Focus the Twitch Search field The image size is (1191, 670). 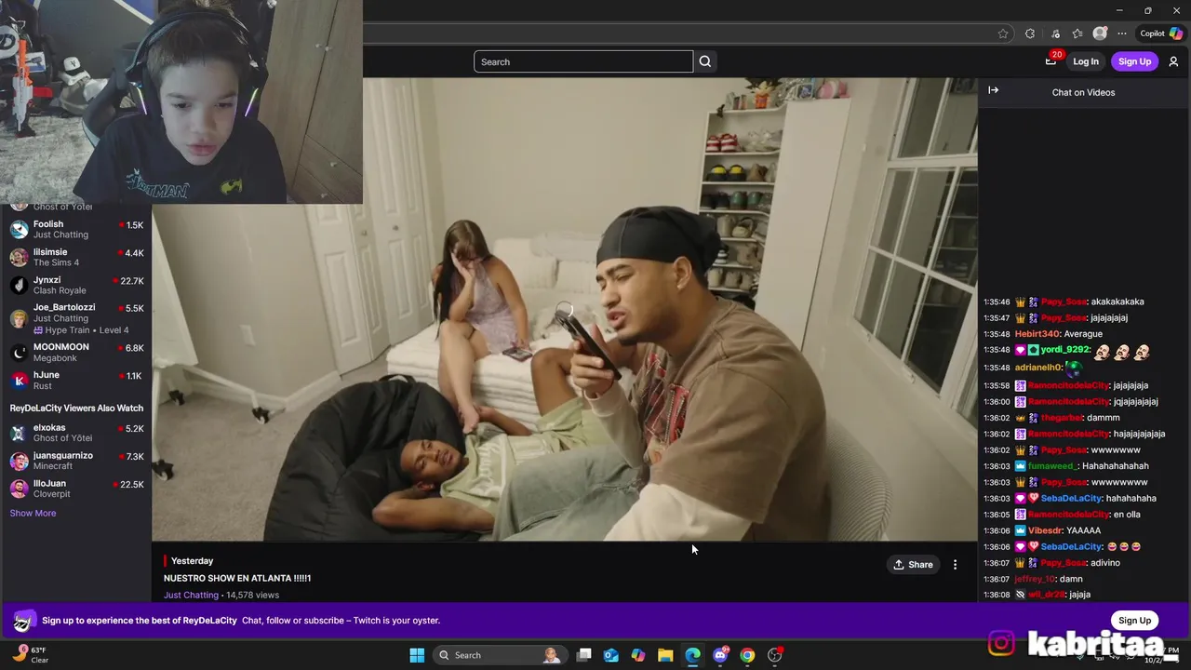(x=583, y=61)
